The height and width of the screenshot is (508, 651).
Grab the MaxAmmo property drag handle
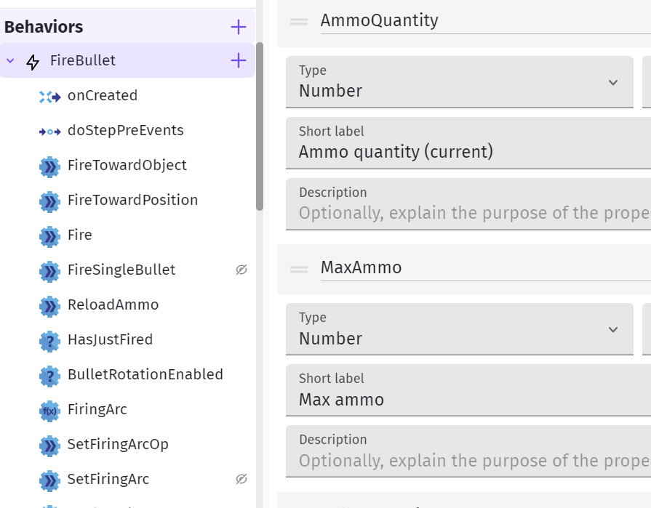click(x=299, y=269)
